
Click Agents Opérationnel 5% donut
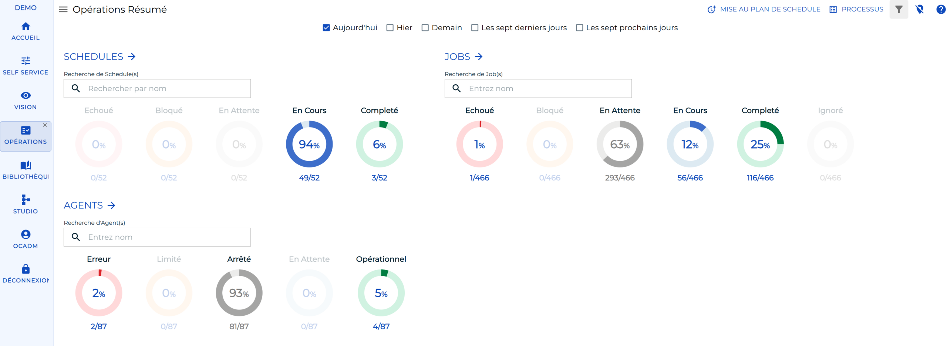381,293
